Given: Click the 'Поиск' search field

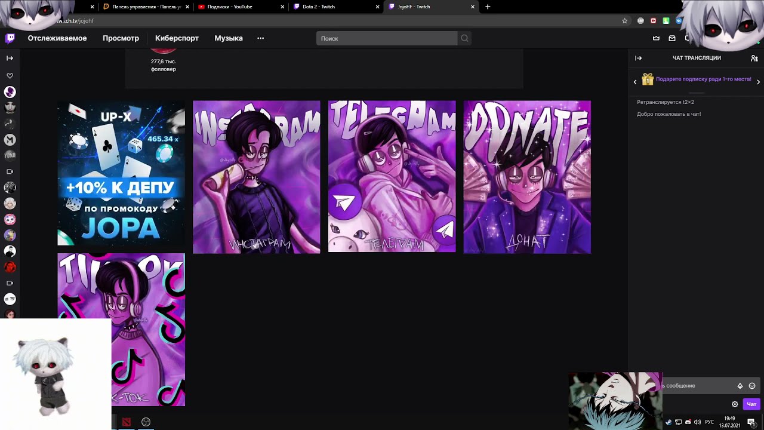Looking at the screenshot, I should coord(387,38).
